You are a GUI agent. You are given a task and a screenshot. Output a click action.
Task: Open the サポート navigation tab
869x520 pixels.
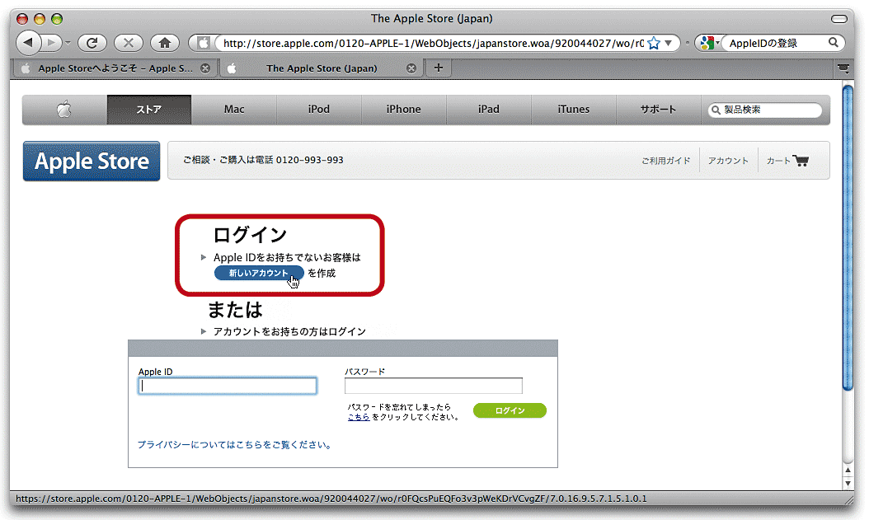659,109
